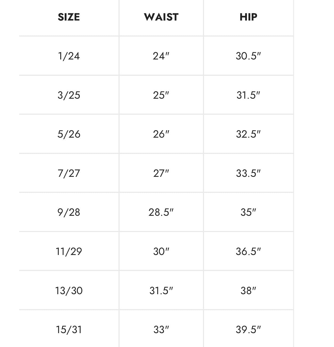Click the WAIST column header
The width and height of the screenshot is (334, 347).
pos(161,17)
